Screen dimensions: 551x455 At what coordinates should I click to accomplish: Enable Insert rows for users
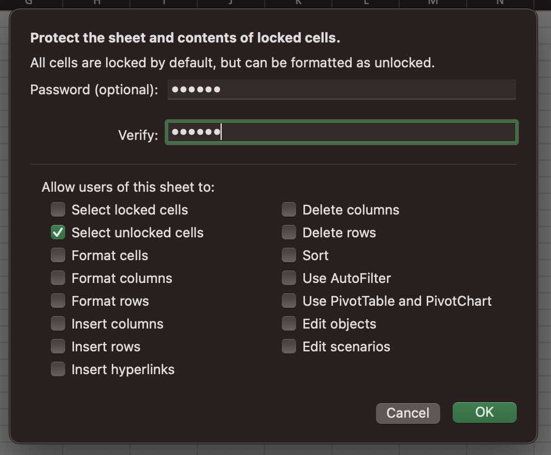click(x=58, y=346)
